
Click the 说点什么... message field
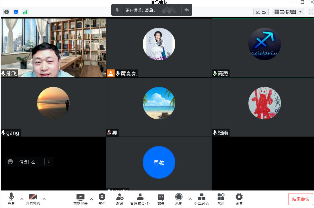coord(30,162)
